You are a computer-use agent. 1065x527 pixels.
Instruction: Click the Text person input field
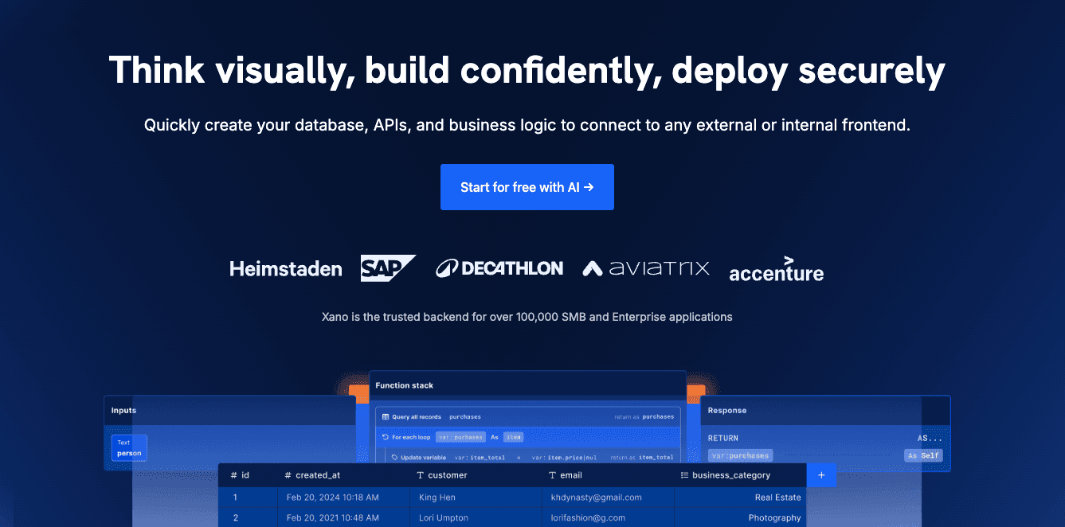click(x=129, y=448)
